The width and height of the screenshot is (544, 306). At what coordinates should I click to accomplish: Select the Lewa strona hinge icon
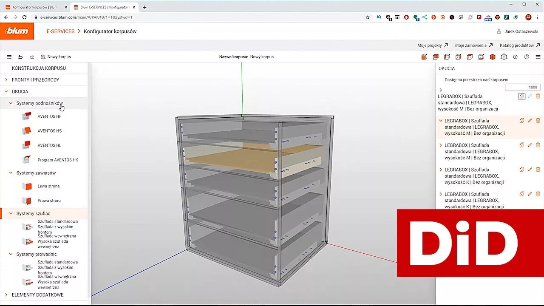[x=27, y=186]
